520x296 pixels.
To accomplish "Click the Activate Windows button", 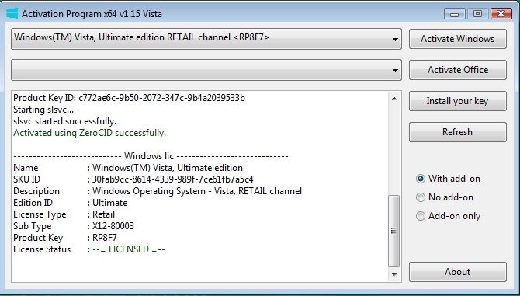I will pos(458,39).
